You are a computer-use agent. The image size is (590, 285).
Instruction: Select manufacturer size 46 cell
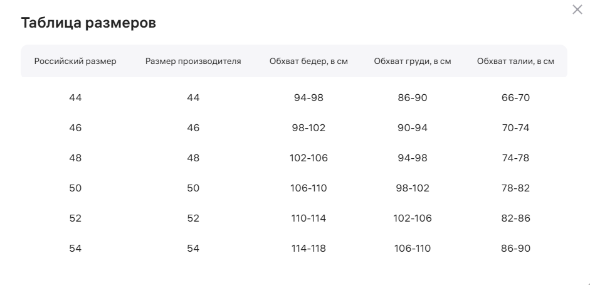pos(193,128)
